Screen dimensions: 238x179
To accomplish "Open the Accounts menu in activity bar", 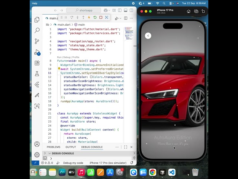I will point(37,144).
